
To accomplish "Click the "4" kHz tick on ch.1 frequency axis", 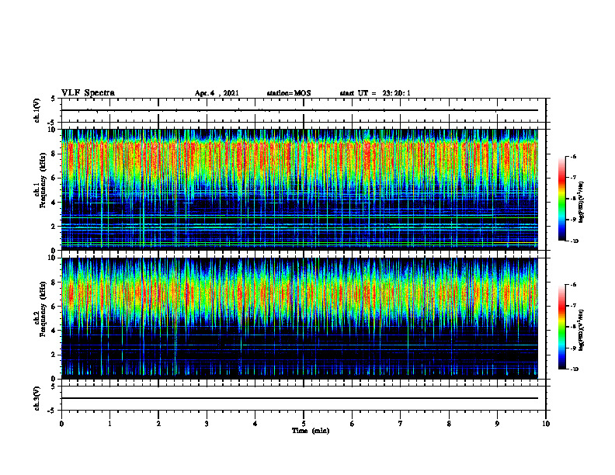I will click(x=54, y=202).
